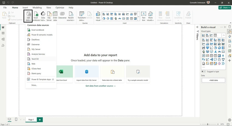The image size is (232, 126).
Task: Open Power BI Template Apps entry
Action: pos(41,80)
